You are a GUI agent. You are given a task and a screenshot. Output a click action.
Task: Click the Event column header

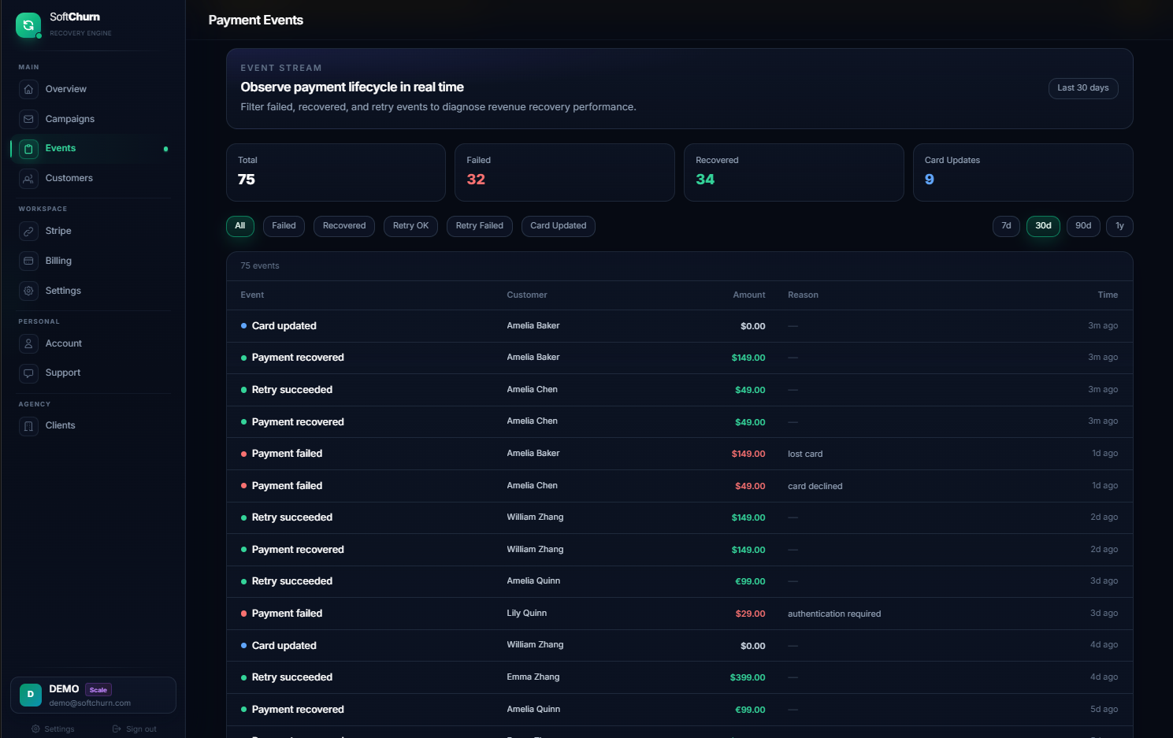pos(252,295)
